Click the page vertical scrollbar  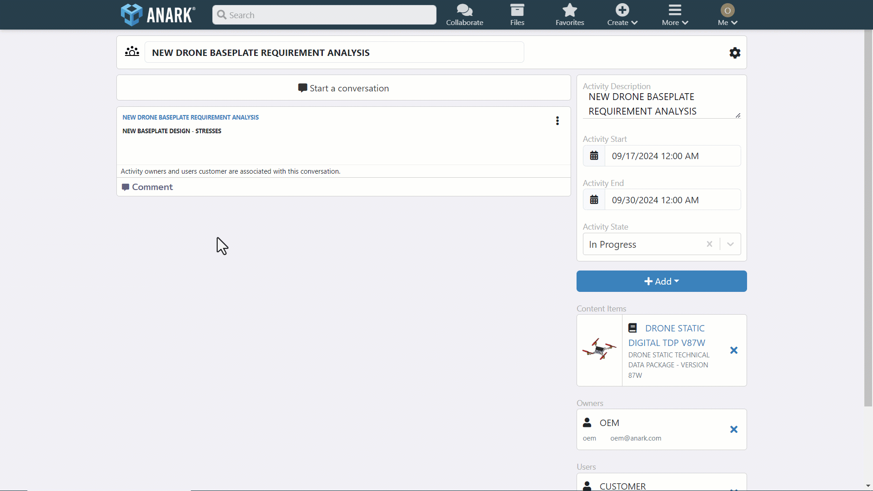[868, 218]
